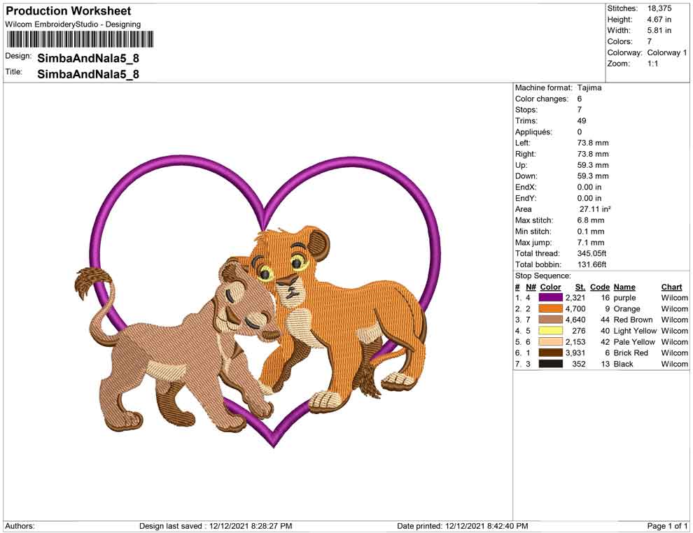The width and height of the screenshot is (693, 533).
Task: Click the Title value 'SimbaAndNala5_8'
Action: 88,73
